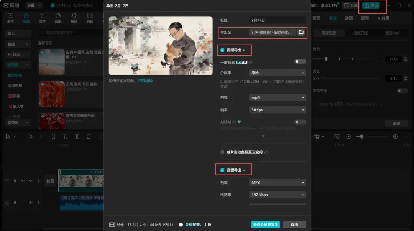414x231 pixels.
Task: Click the 会员权益 info icon
Action: click(x=181, y=224)
